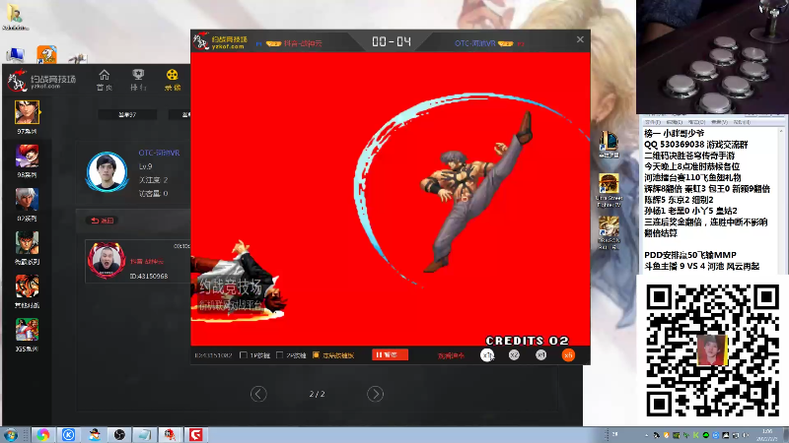Set the replay speed to the orange x5
Viewport: 789px width, 443px height.
tap(568, 355)
